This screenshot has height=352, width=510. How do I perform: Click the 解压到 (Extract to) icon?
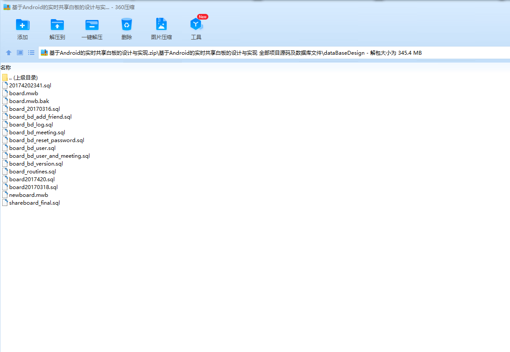tap(57, 25)
